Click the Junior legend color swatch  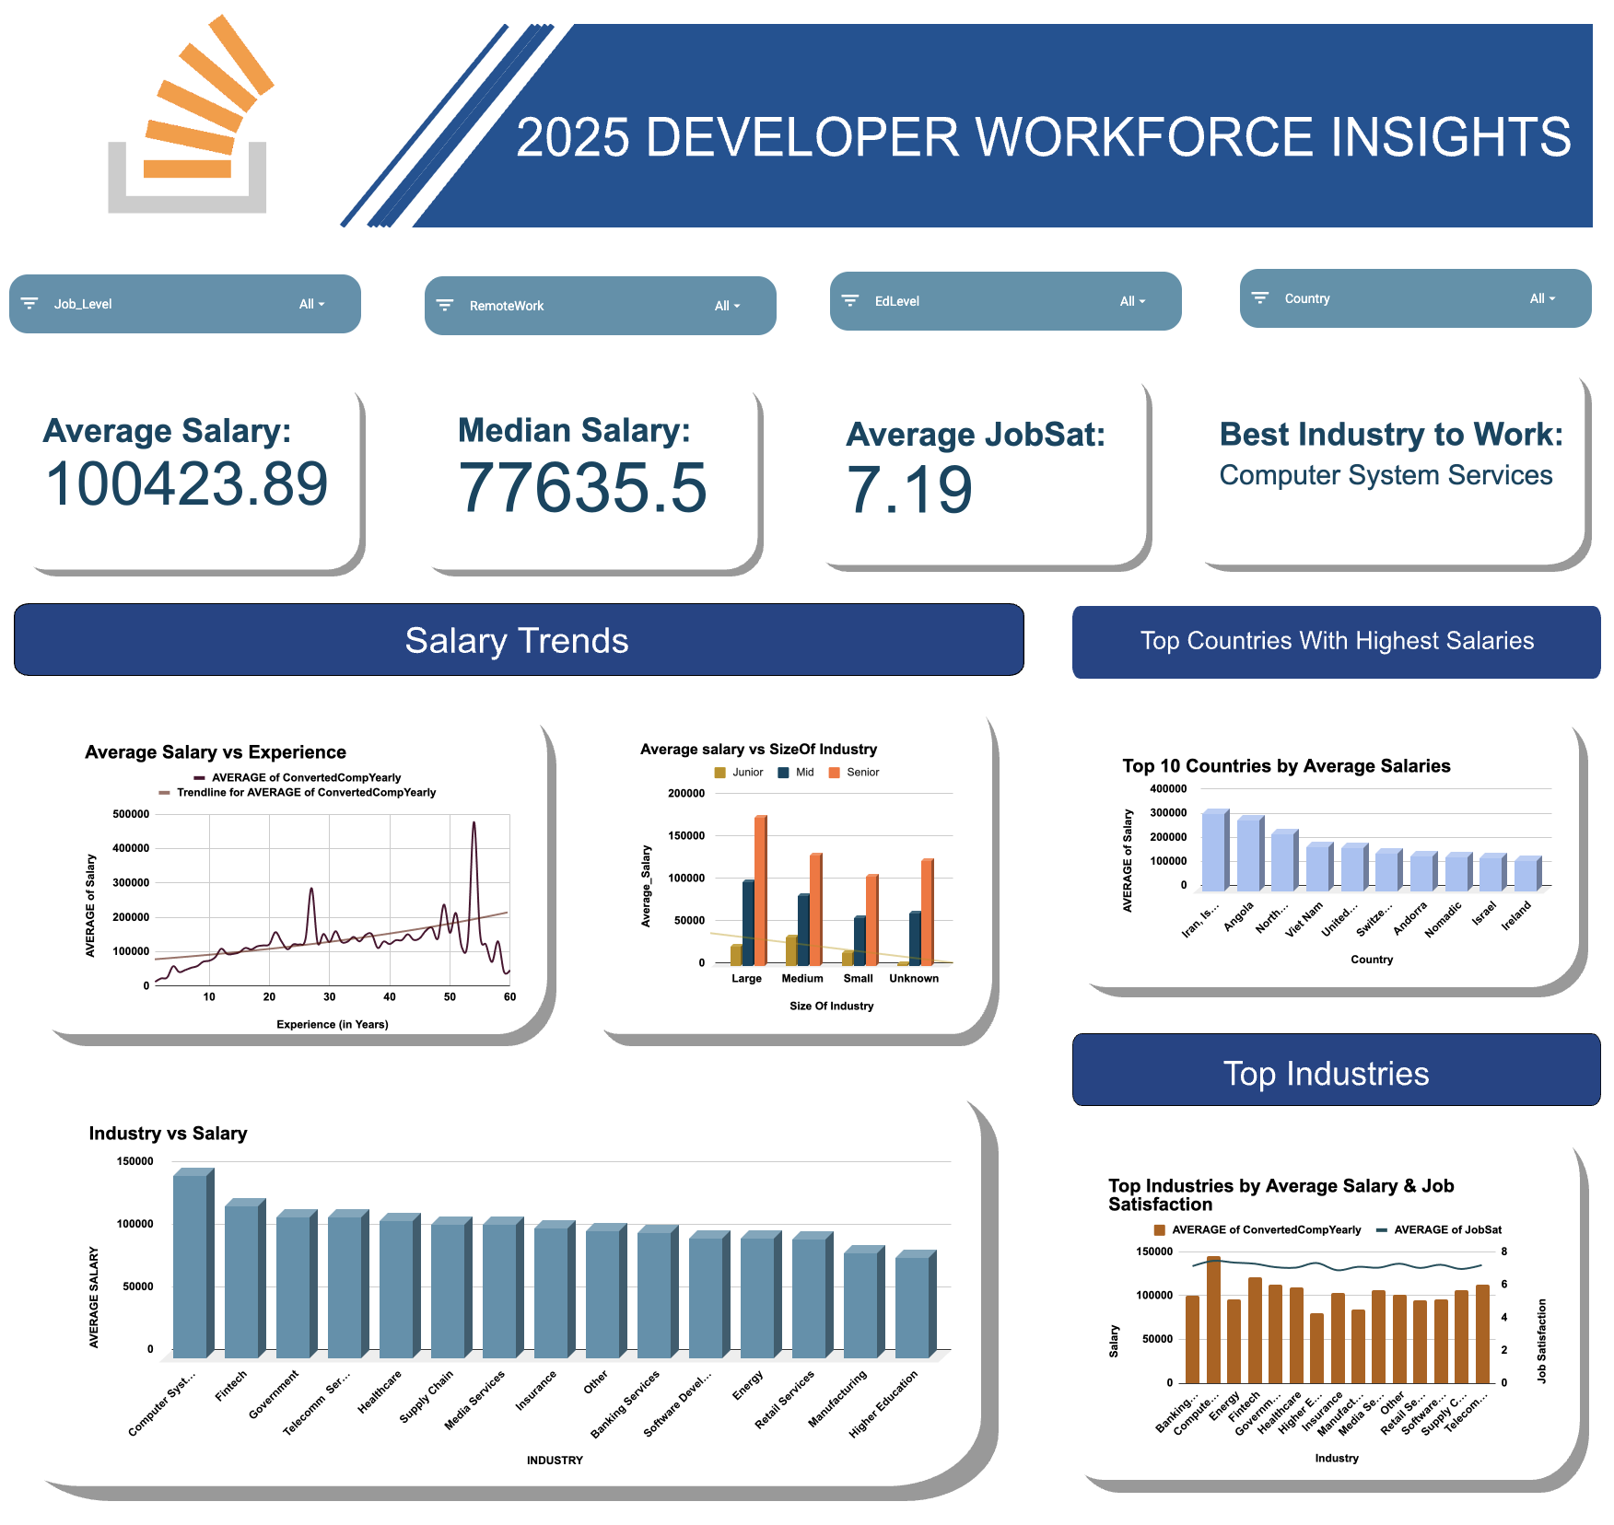(720, 773)
